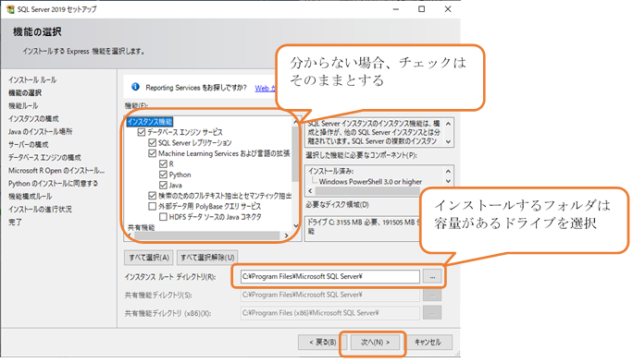Screen dimensions: 633x362
Task: Go to the データベース エンジンの構成 step
Action: coord(44,157)
